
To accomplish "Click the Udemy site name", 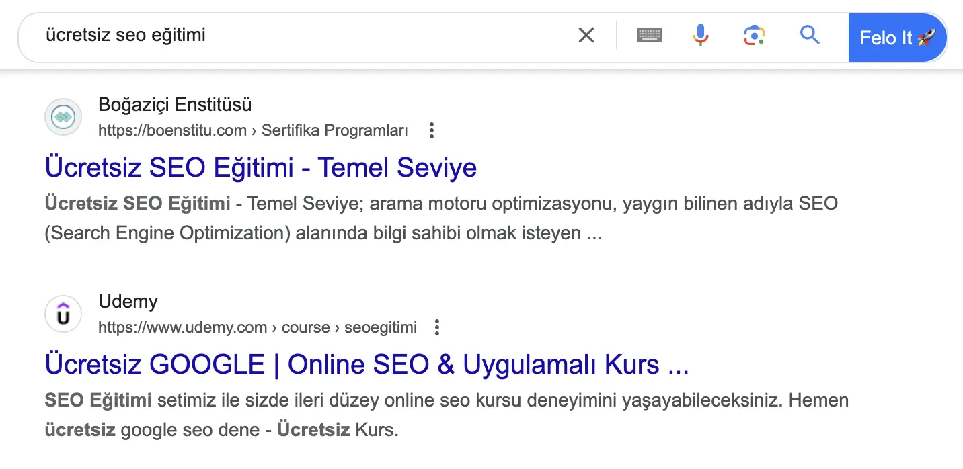I will click(x=128, y=302).
